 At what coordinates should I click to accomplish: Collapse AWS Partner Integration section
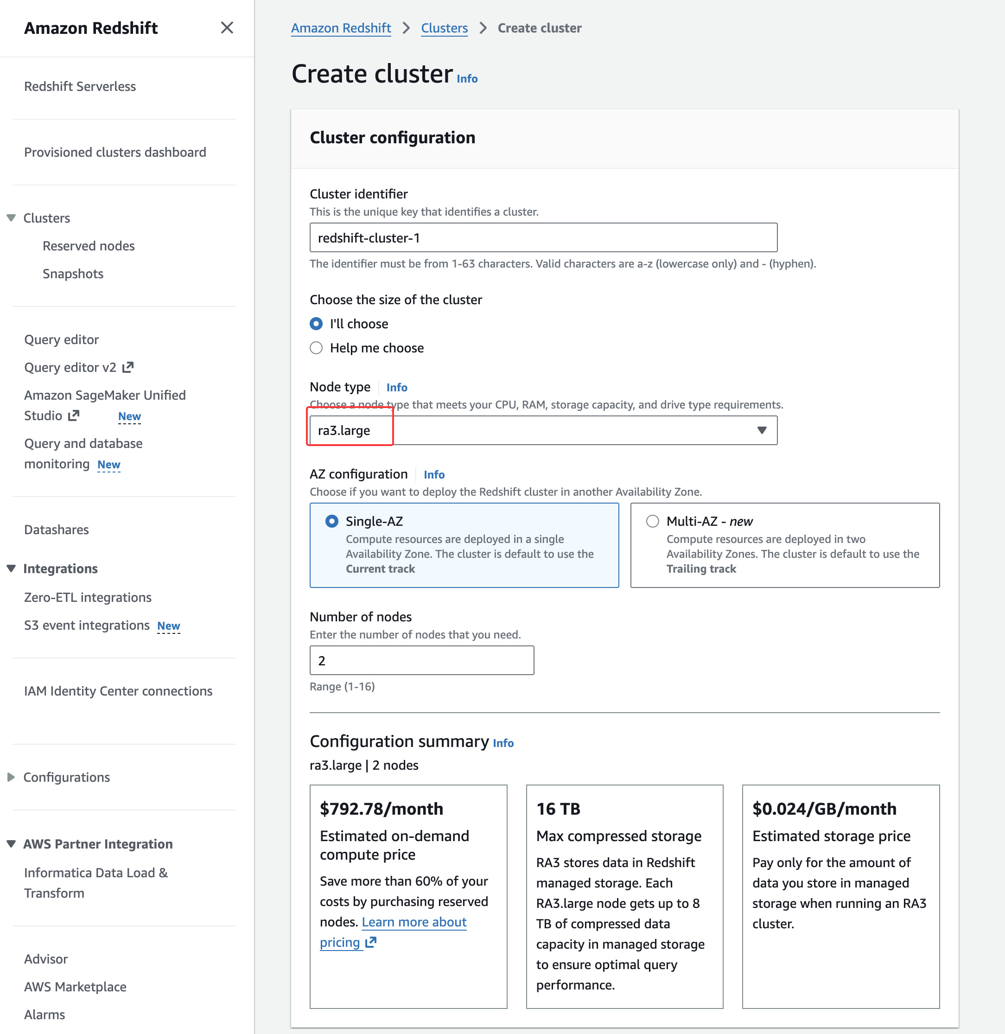[11, 843]
